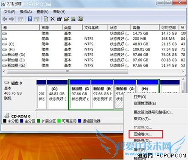Click the 磁盘 0 disk label

[16, 83]
